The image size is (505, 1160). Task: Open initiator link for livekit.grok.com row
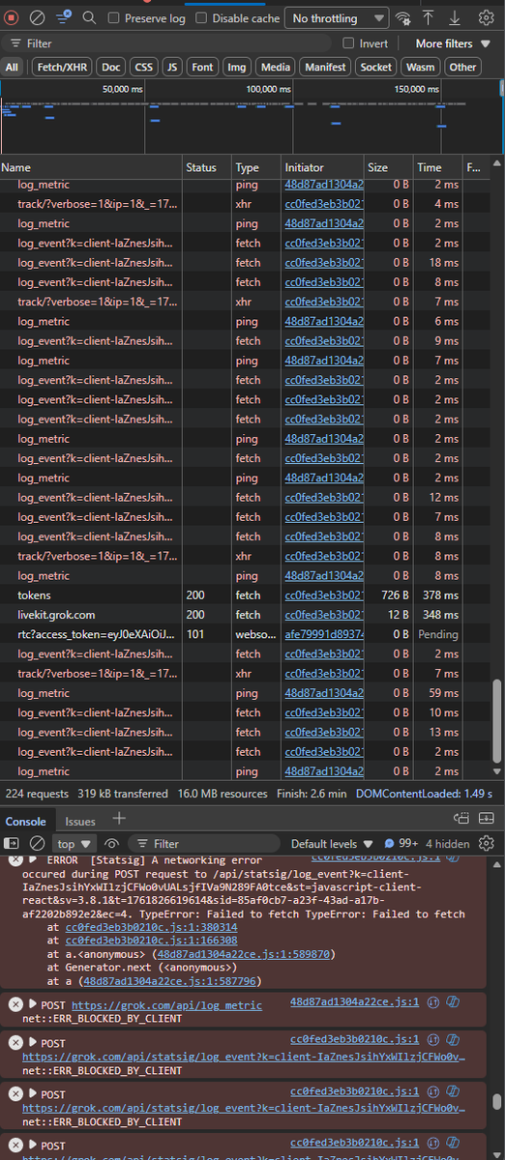[x=324, y=614]
